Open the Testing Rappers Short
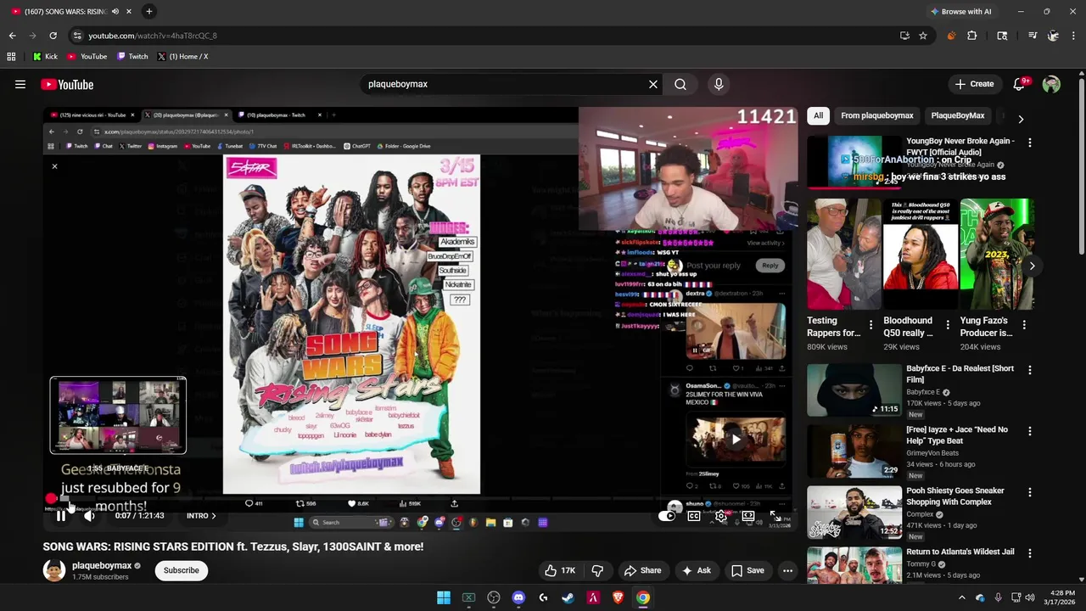Screen dimensions: 1086x611 [843, 255]
